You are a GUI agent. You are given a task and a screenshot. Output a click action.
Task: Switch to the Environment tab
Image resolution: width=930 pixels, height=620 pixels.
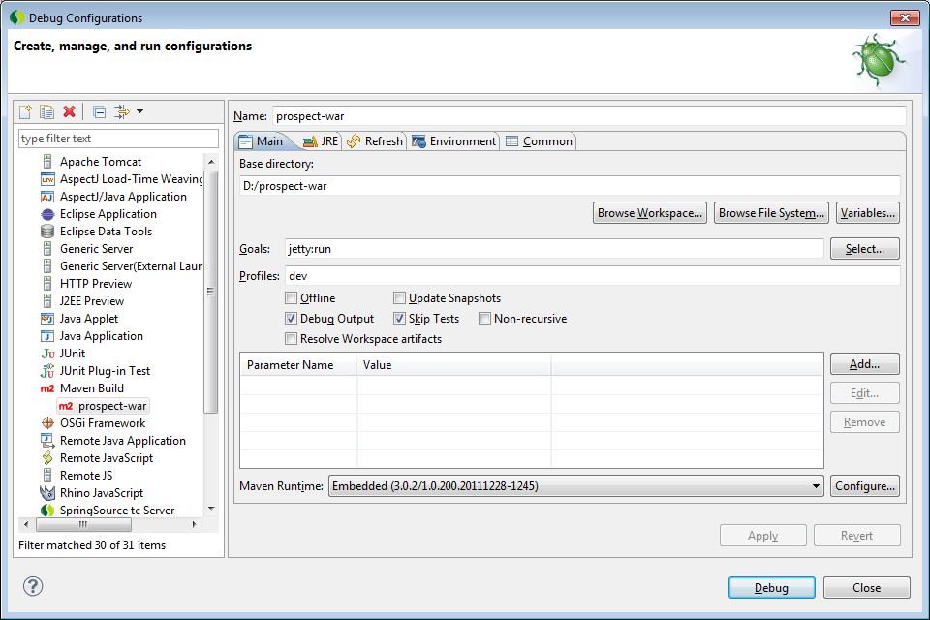454,141
